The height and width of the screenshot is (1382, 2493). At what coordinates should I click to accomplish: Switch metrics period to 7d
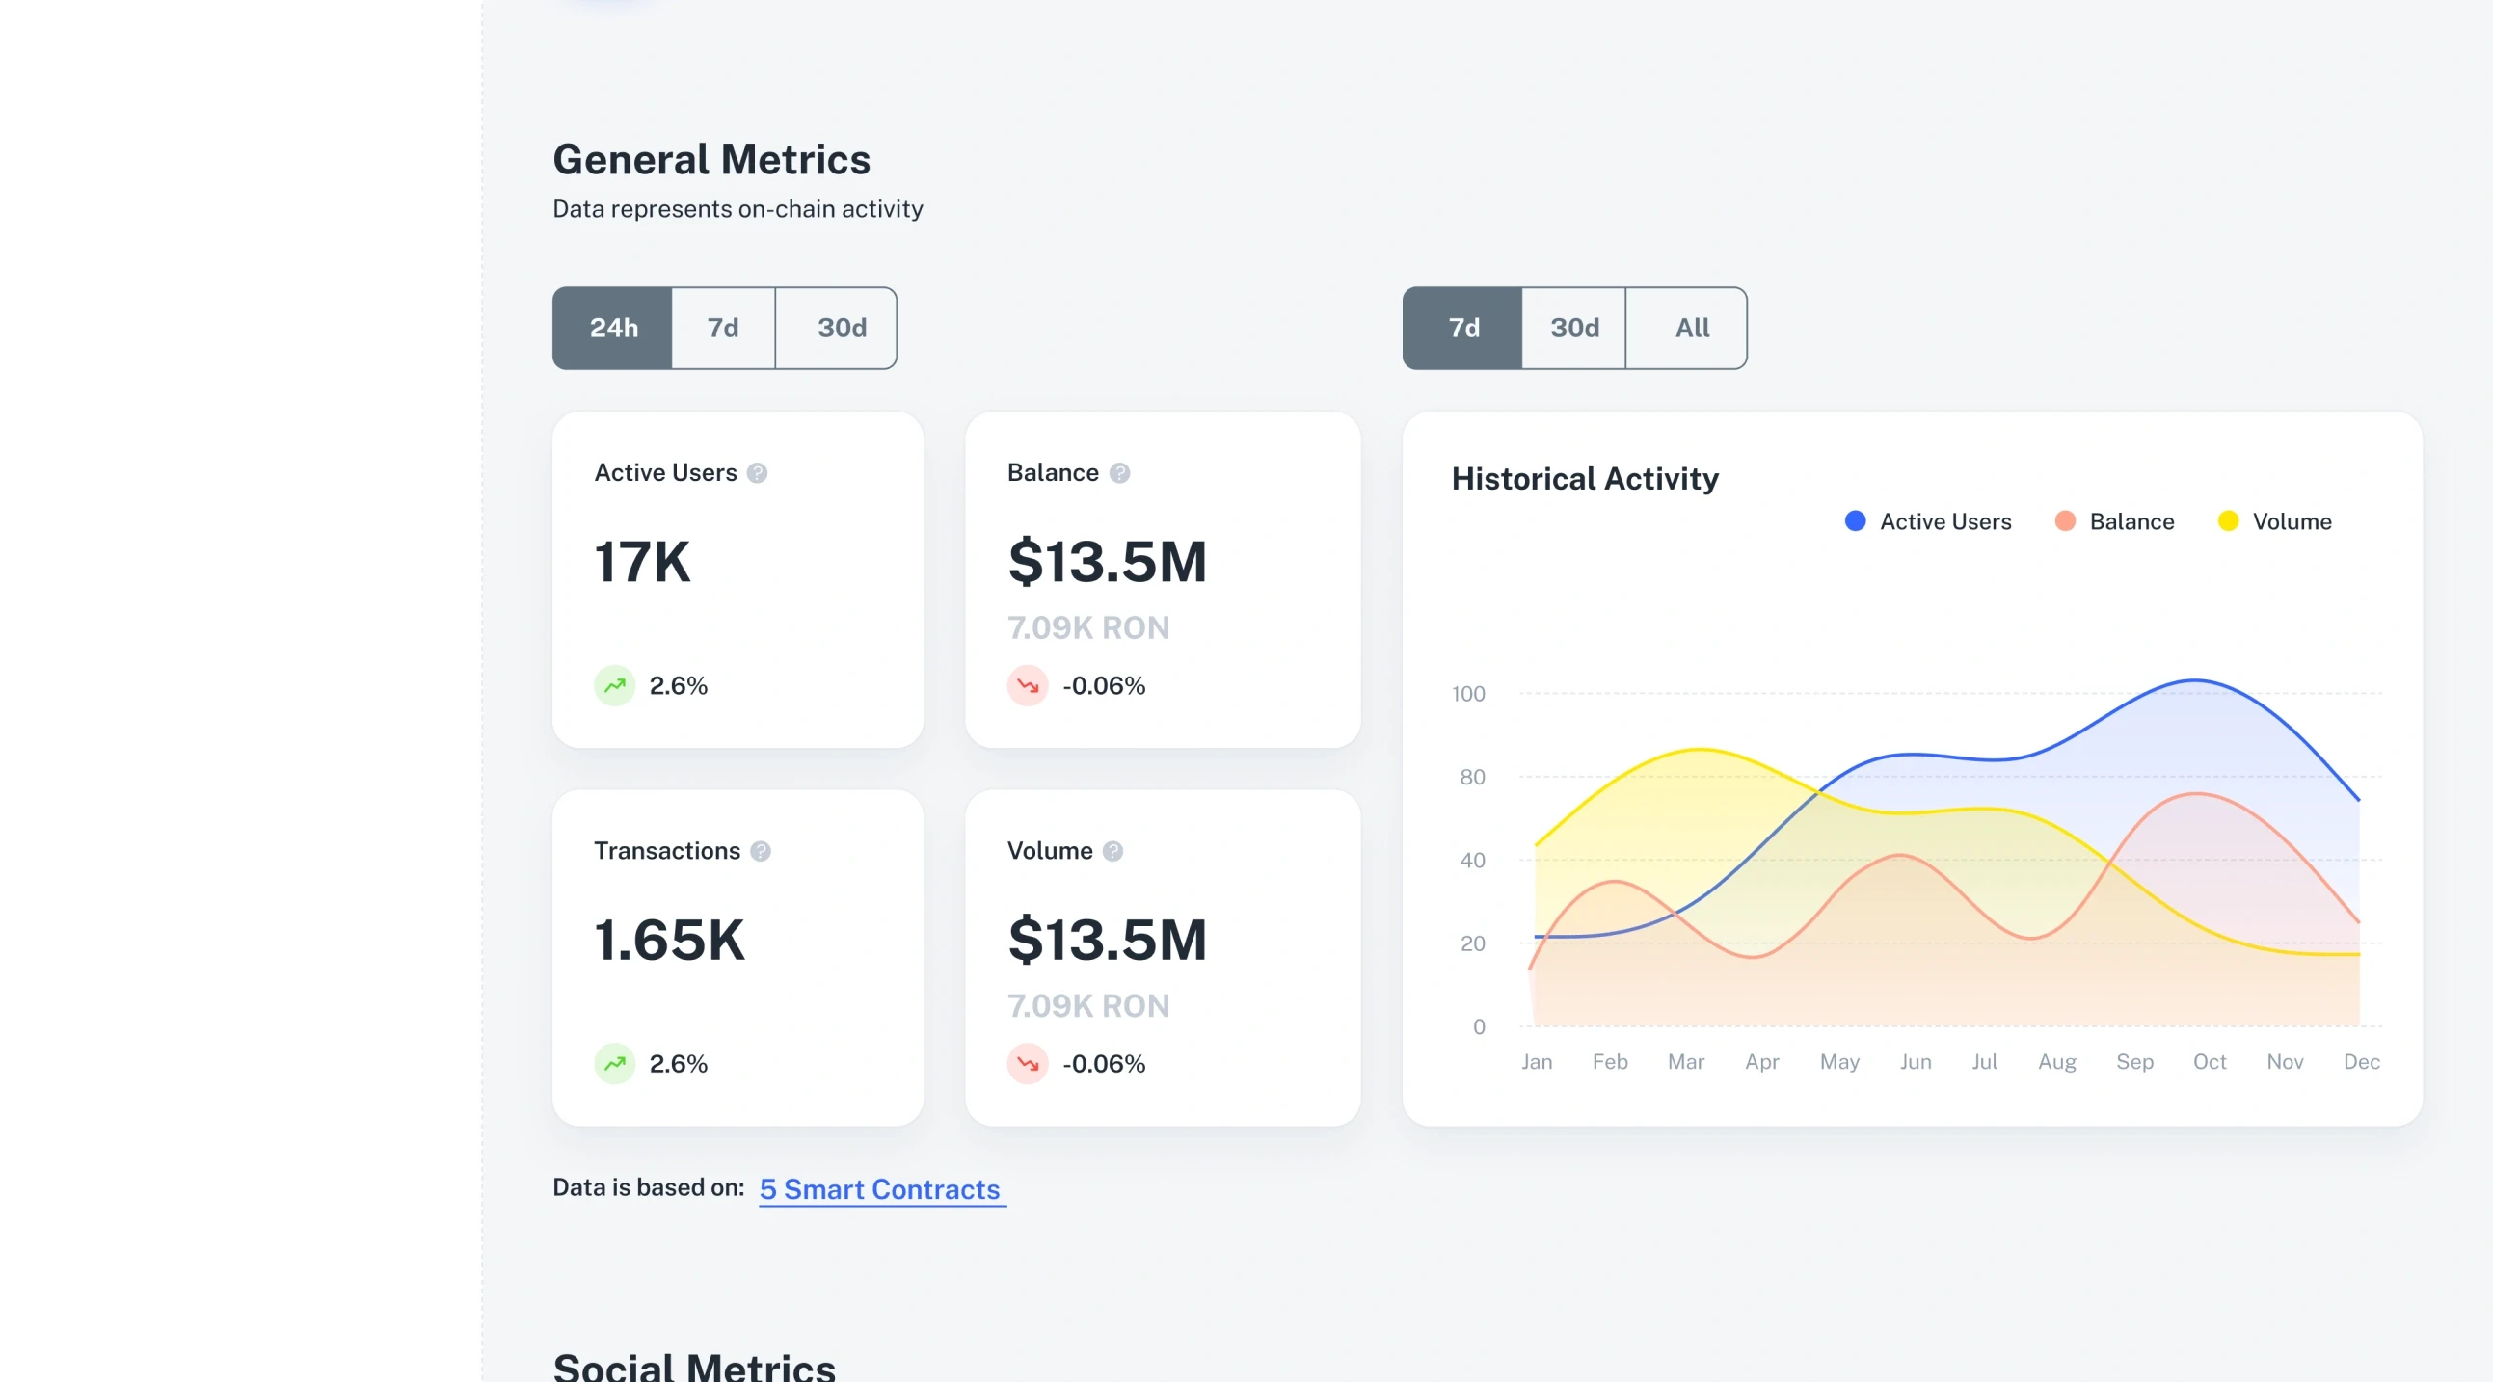pyautogui.click(x=723, y=328)
